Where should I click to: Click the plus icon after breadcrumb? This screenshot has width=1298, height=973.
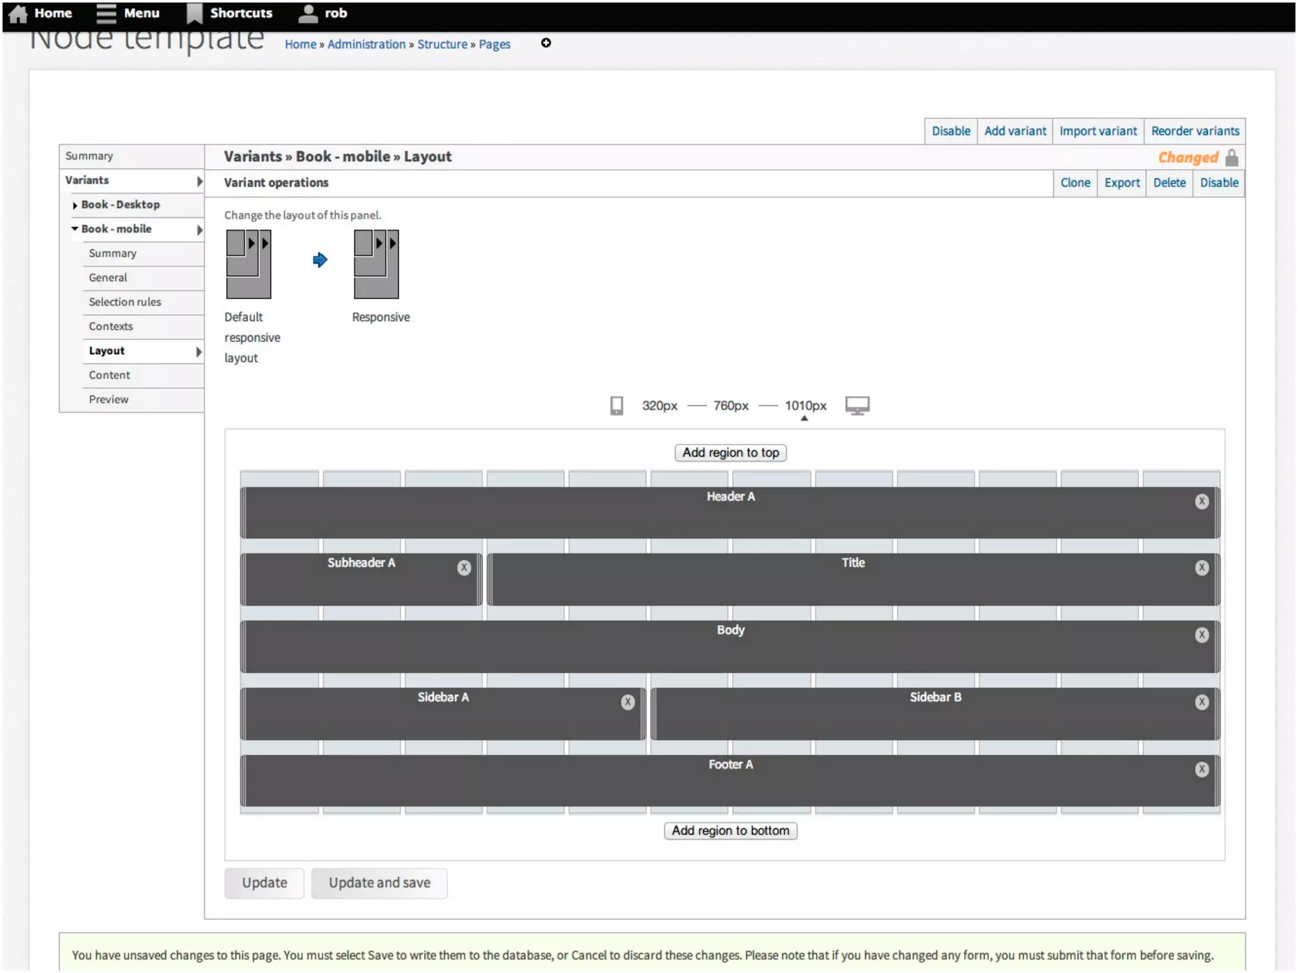pos(546,43)
